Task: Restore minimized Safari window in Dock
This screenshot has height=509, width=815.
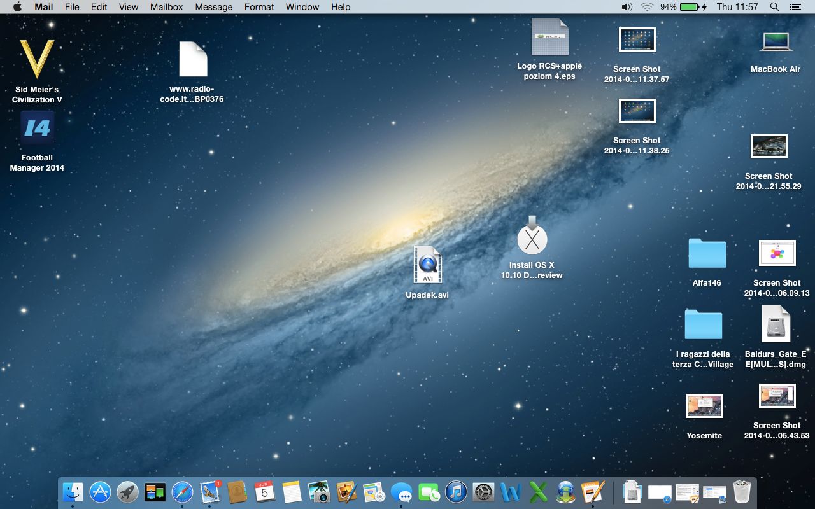Action: [x=660, y=493]
